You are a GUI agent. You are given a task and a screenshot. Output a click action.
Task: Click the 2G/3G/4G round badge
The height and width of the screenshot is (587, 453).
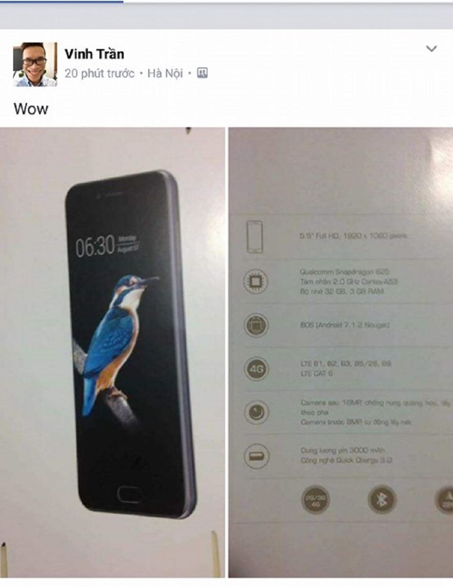click(315, 500)
